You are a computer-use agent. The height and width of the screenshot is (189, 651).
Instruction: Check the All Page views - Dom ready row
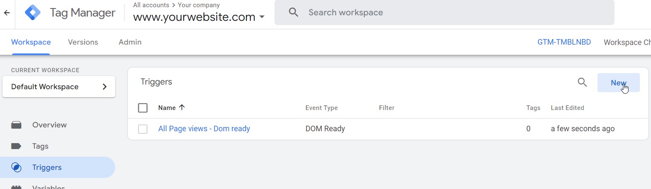(x=143, y=129)
